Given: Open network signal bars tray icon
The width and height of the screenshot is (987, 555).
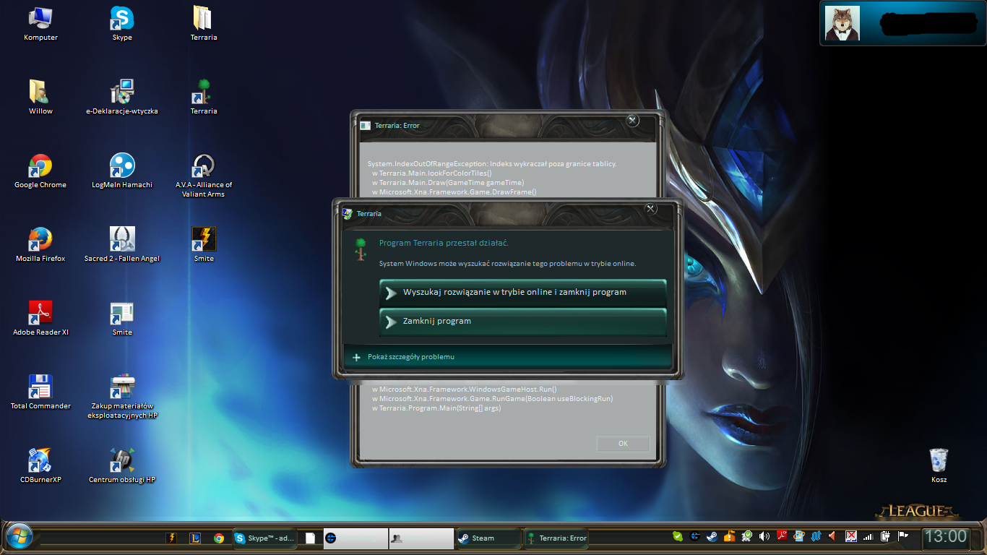Looking at the screenshot, I should [x=868, y=537].
